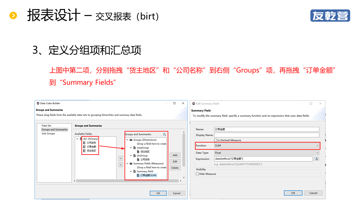Maximize the Data Cube Builder window

pos(174,103)
